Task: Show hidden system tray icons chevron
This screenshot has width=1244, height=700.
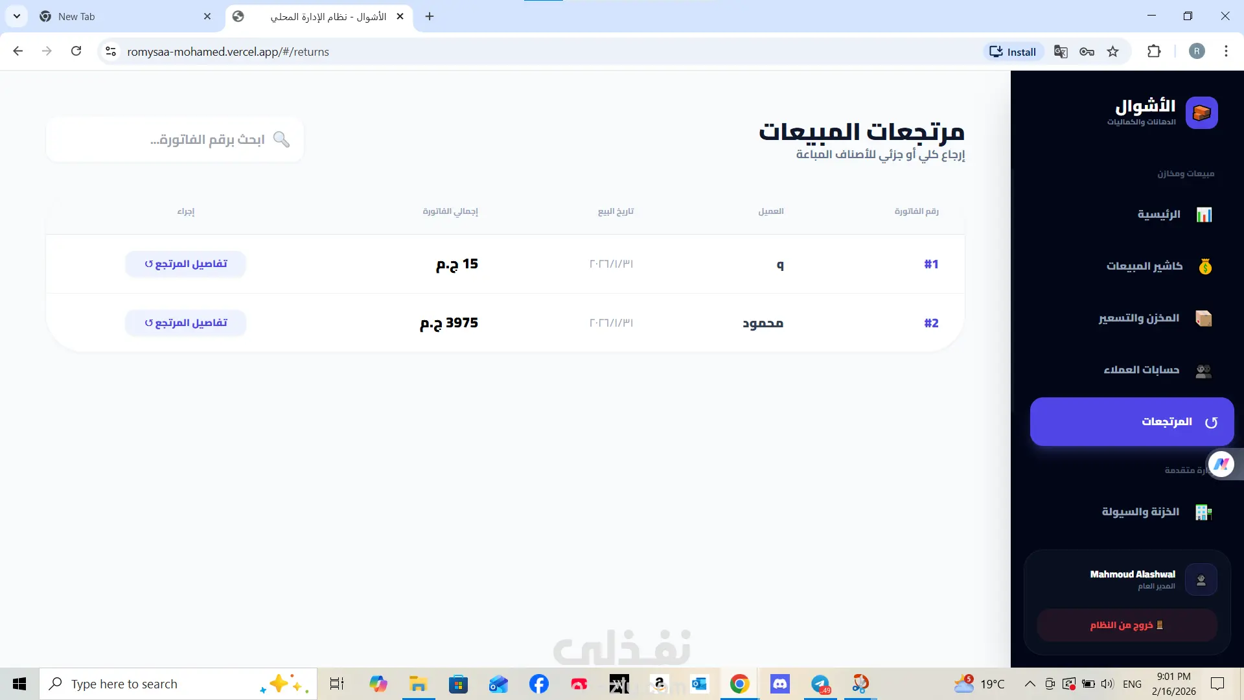Action: (1030, 684)
